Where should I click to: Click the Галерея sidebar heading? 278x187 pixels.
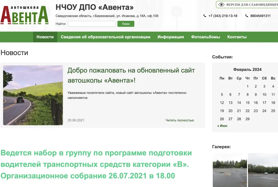point(221,147)
